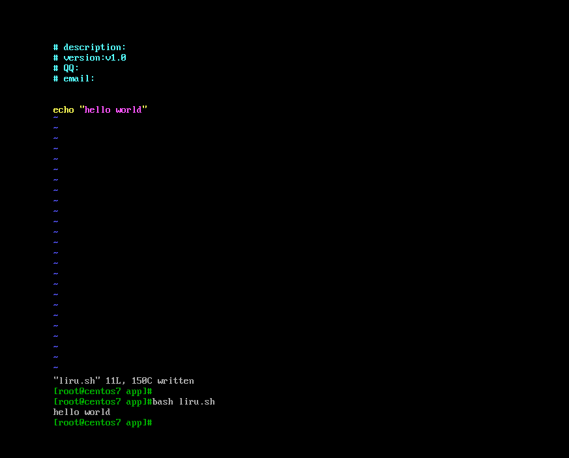The height and width of the screenshot is (458, 569).
Task: Click the empty '[root@centos7 app]#' prompt after written
Action: click(x=103, y=392)
